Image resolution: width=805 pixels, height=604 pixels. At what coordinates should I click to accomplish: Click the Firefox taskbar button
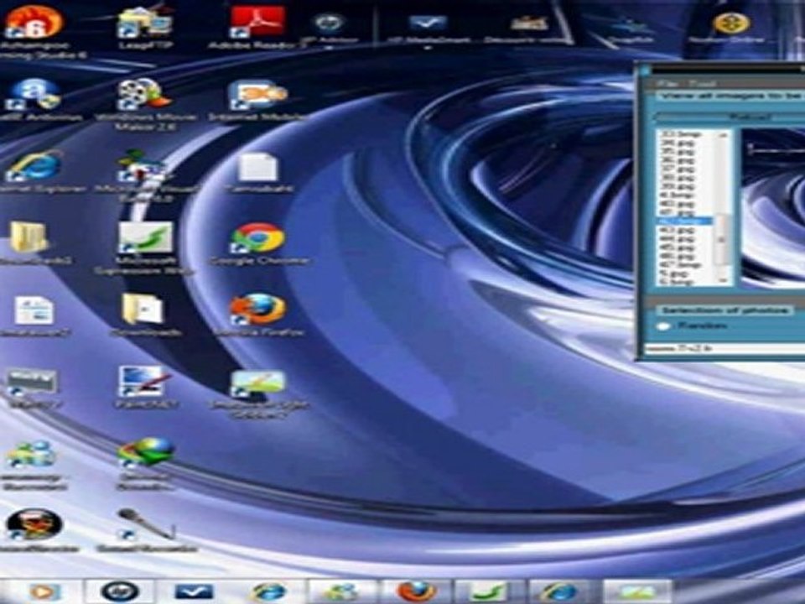click(x=416, y=591)
